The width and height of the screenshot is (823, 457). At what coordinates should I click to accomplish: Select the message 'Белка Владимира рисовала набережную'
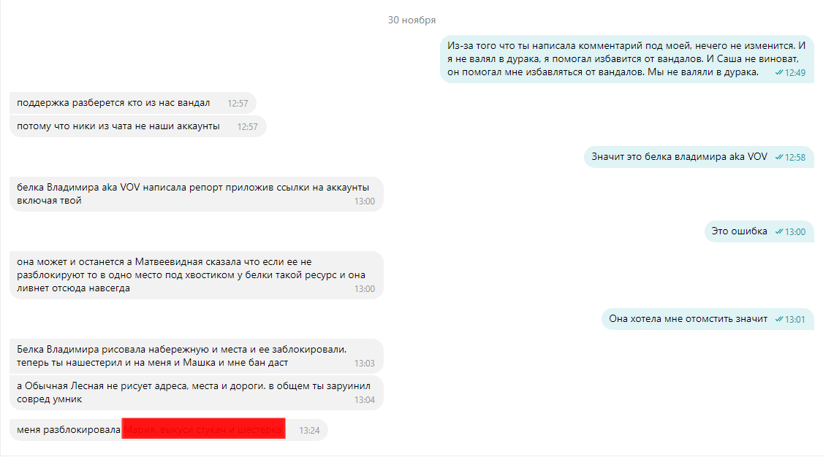click(197, 356)
